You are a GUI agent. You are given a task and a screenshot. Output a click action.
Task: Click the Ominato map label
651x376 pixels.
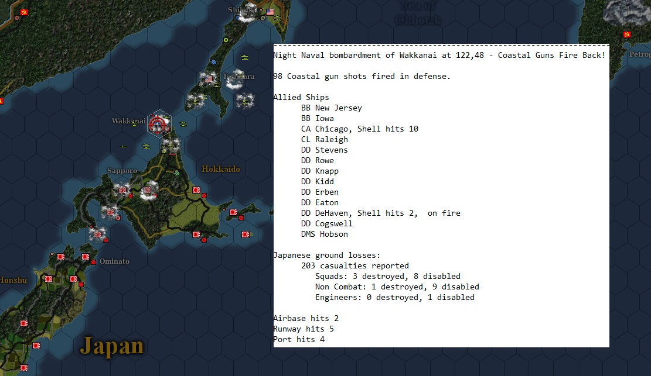point(115,261)
